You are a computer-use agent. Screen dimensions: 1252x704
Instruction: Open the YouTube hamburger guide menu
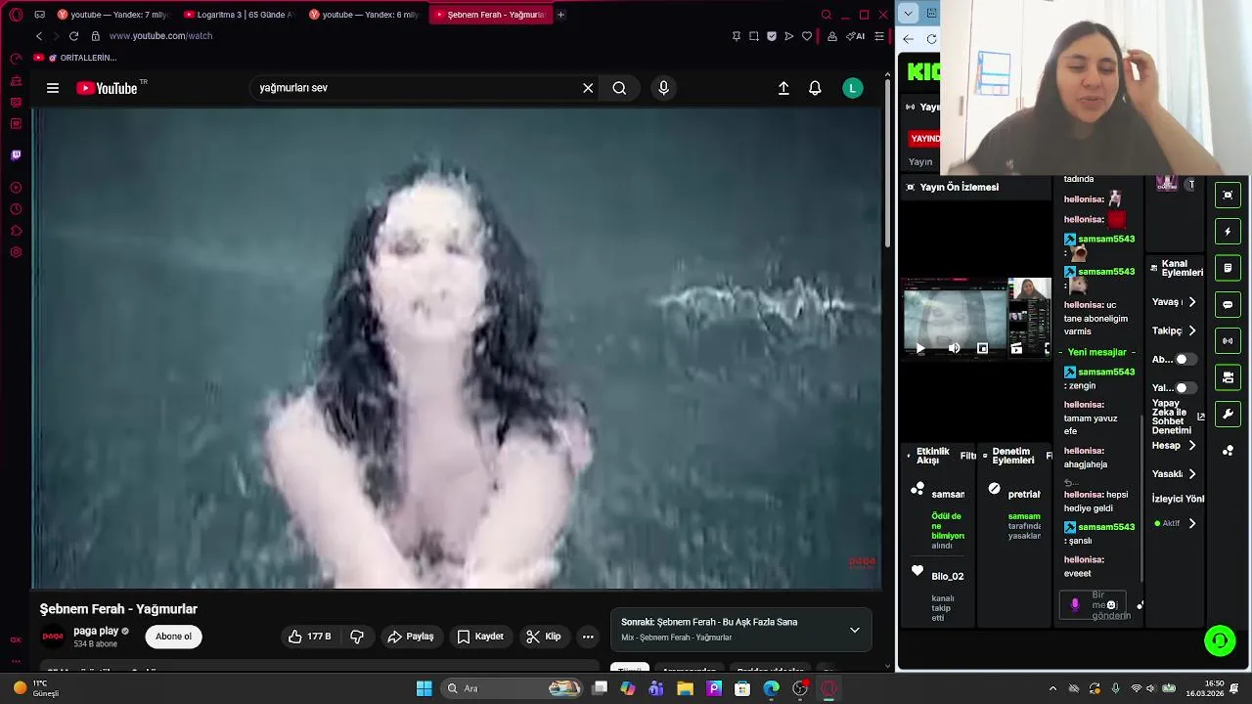[x=53, y=88]
